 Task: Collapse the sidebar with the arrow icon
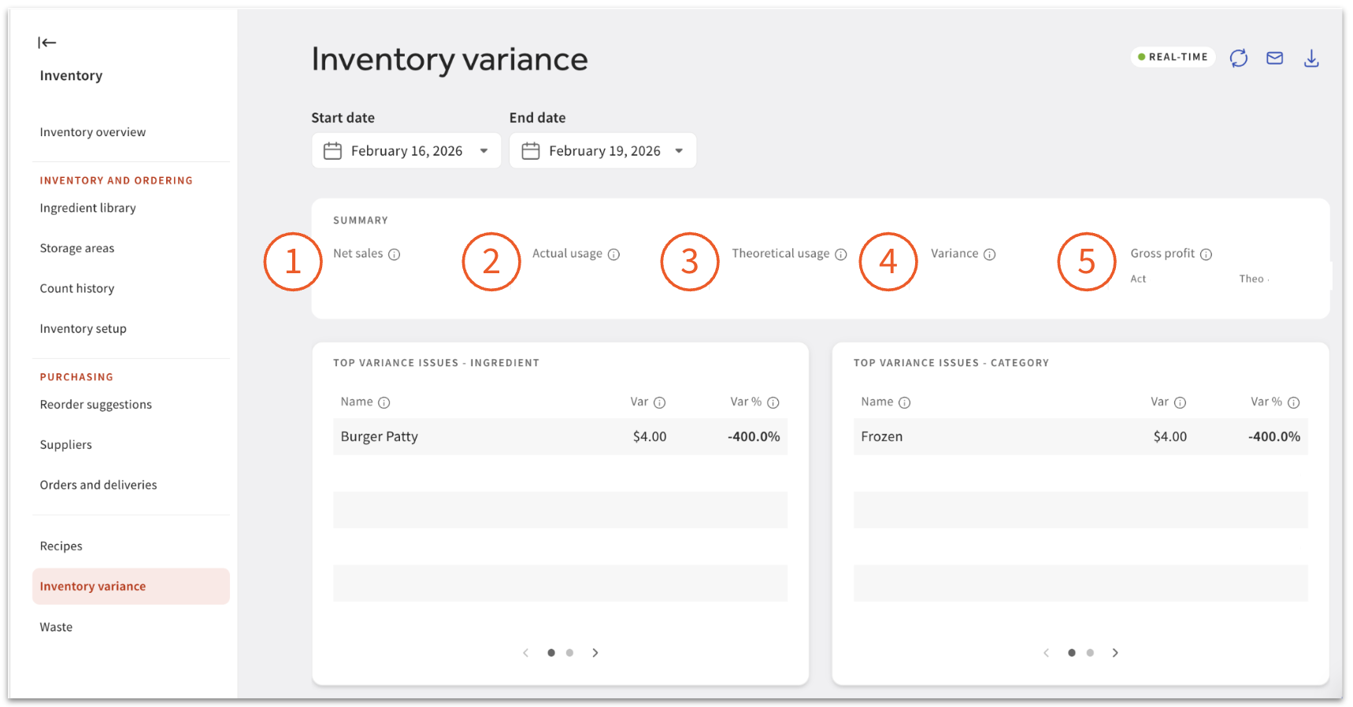pos(47,43)
